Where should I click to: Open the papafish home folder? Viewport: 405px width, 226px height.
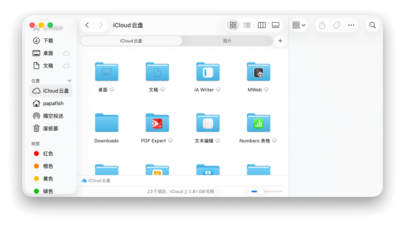pyautogui.click(x=51, y=103)
